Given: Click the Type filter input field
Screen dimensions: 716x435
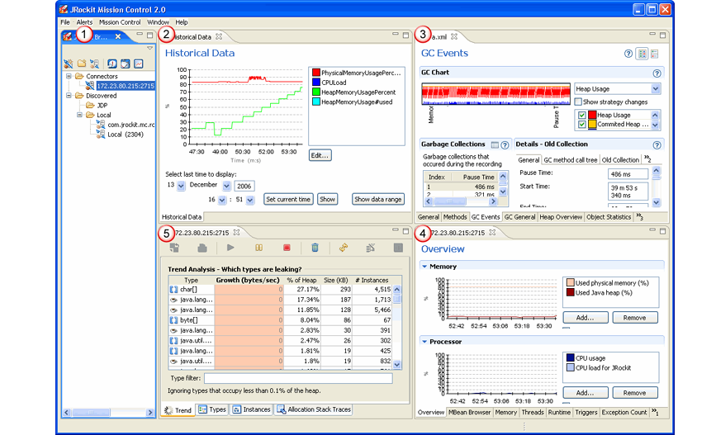Looking at the screenshot, I should point(298,378).
